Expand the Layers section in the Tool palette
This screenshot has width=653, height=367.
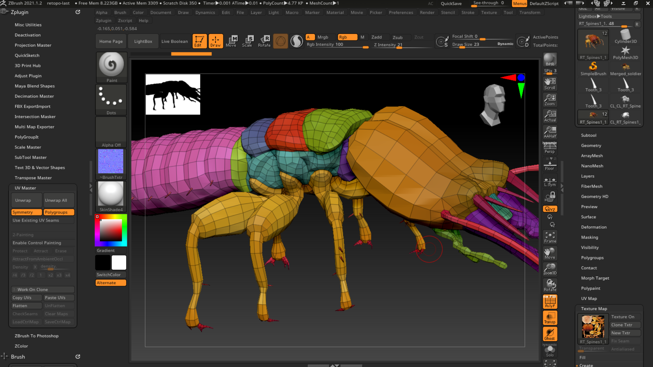587,176
